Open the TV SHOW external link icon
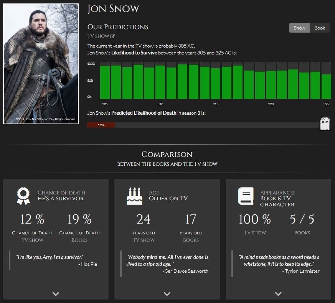Viewport: 335px width, 303px height. point(112,36)
